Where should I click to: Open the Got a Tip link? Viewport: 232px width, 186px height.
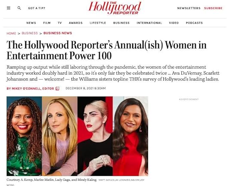click(37, 8)
